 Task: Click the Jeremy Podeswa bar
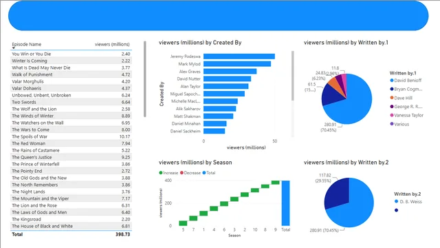pos(239,56)
